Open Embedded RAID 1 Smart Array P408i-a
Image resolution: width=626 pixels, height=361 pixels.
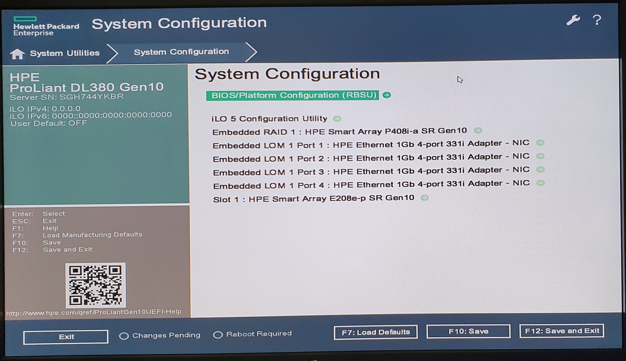(339, 131)
